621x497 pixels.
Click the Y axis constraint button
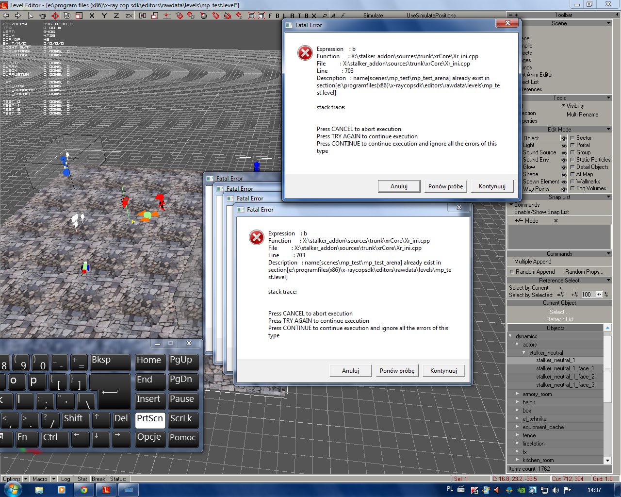(x=104, y=16)
